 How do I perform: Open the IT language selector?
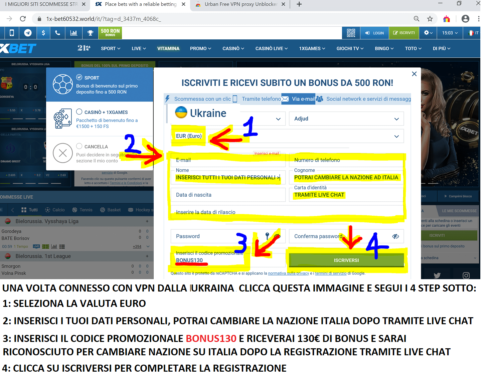(x=473, y=33)
